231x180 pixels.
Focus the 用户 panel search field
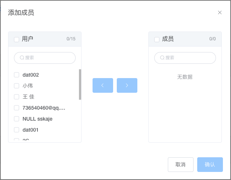[x=45, y=58]
